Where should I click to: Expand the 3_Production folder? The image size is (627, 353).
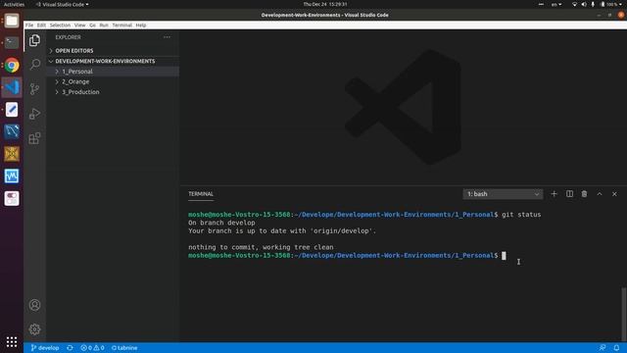[114, 92]
